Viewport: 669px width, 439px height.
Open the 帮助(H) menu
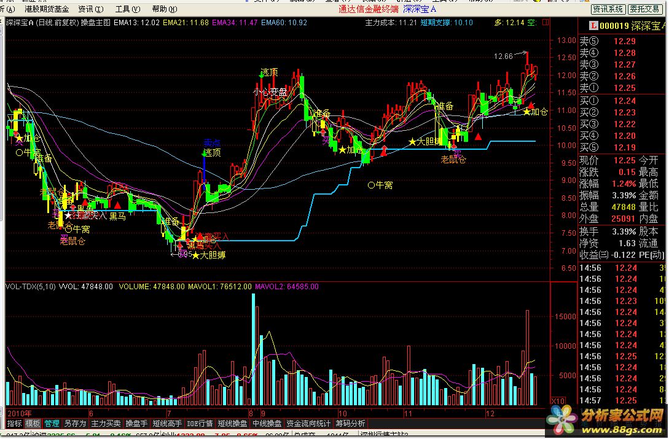pyautogui.click(x=164, y=9)
